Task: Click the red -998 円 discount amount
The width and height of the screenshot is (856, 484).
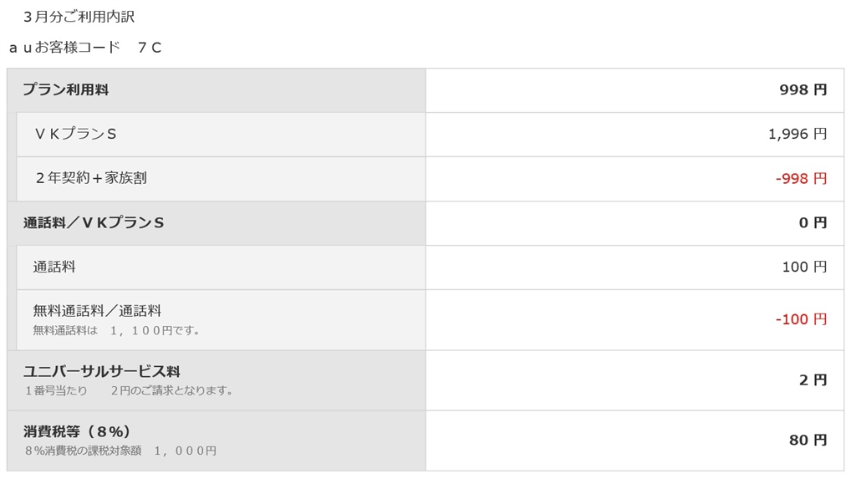Action: pyautogui.click(x=801, y=178)
